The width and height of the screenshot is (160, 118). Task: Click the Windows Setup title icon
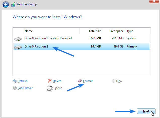point(13,5)
